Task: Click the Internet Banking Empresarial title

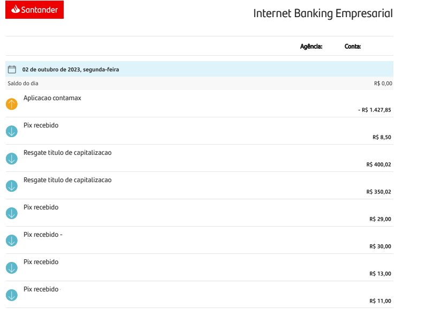Action: [x=323, y=13]
